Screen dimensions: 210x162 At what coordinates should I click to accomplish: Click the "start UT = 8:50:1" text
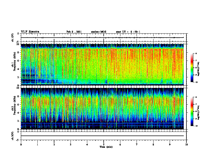click(128, 32)
